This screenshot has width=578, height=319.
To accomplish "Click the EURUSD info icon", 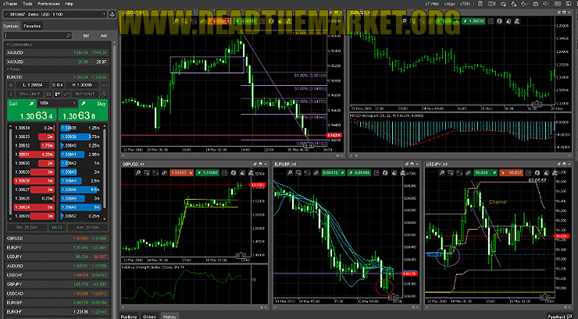I will 11,94.
